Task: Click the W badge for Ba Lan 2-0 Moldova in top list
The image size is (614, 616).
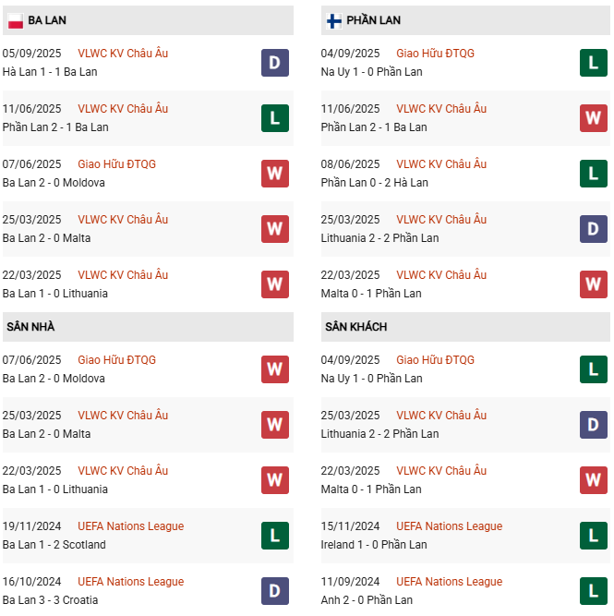Action: point(275,174)
